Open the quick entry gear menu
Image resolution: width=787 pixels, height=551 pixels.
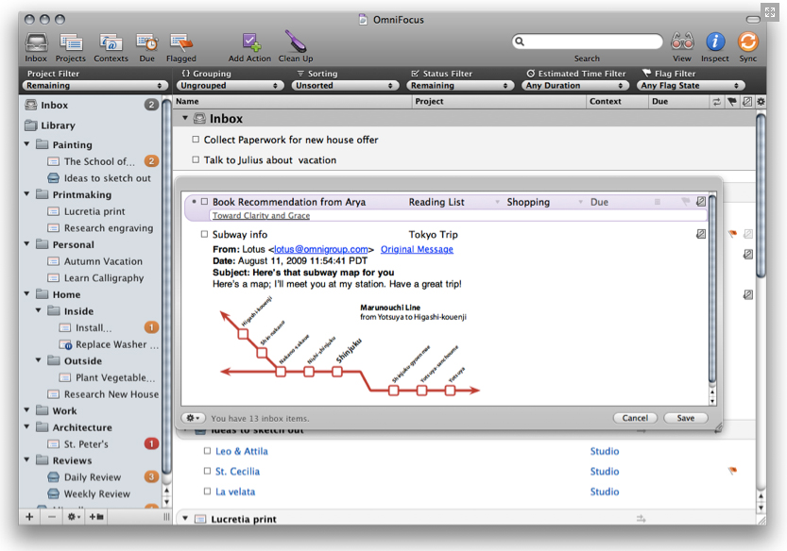pyautogui.click(x=194, y=418)
